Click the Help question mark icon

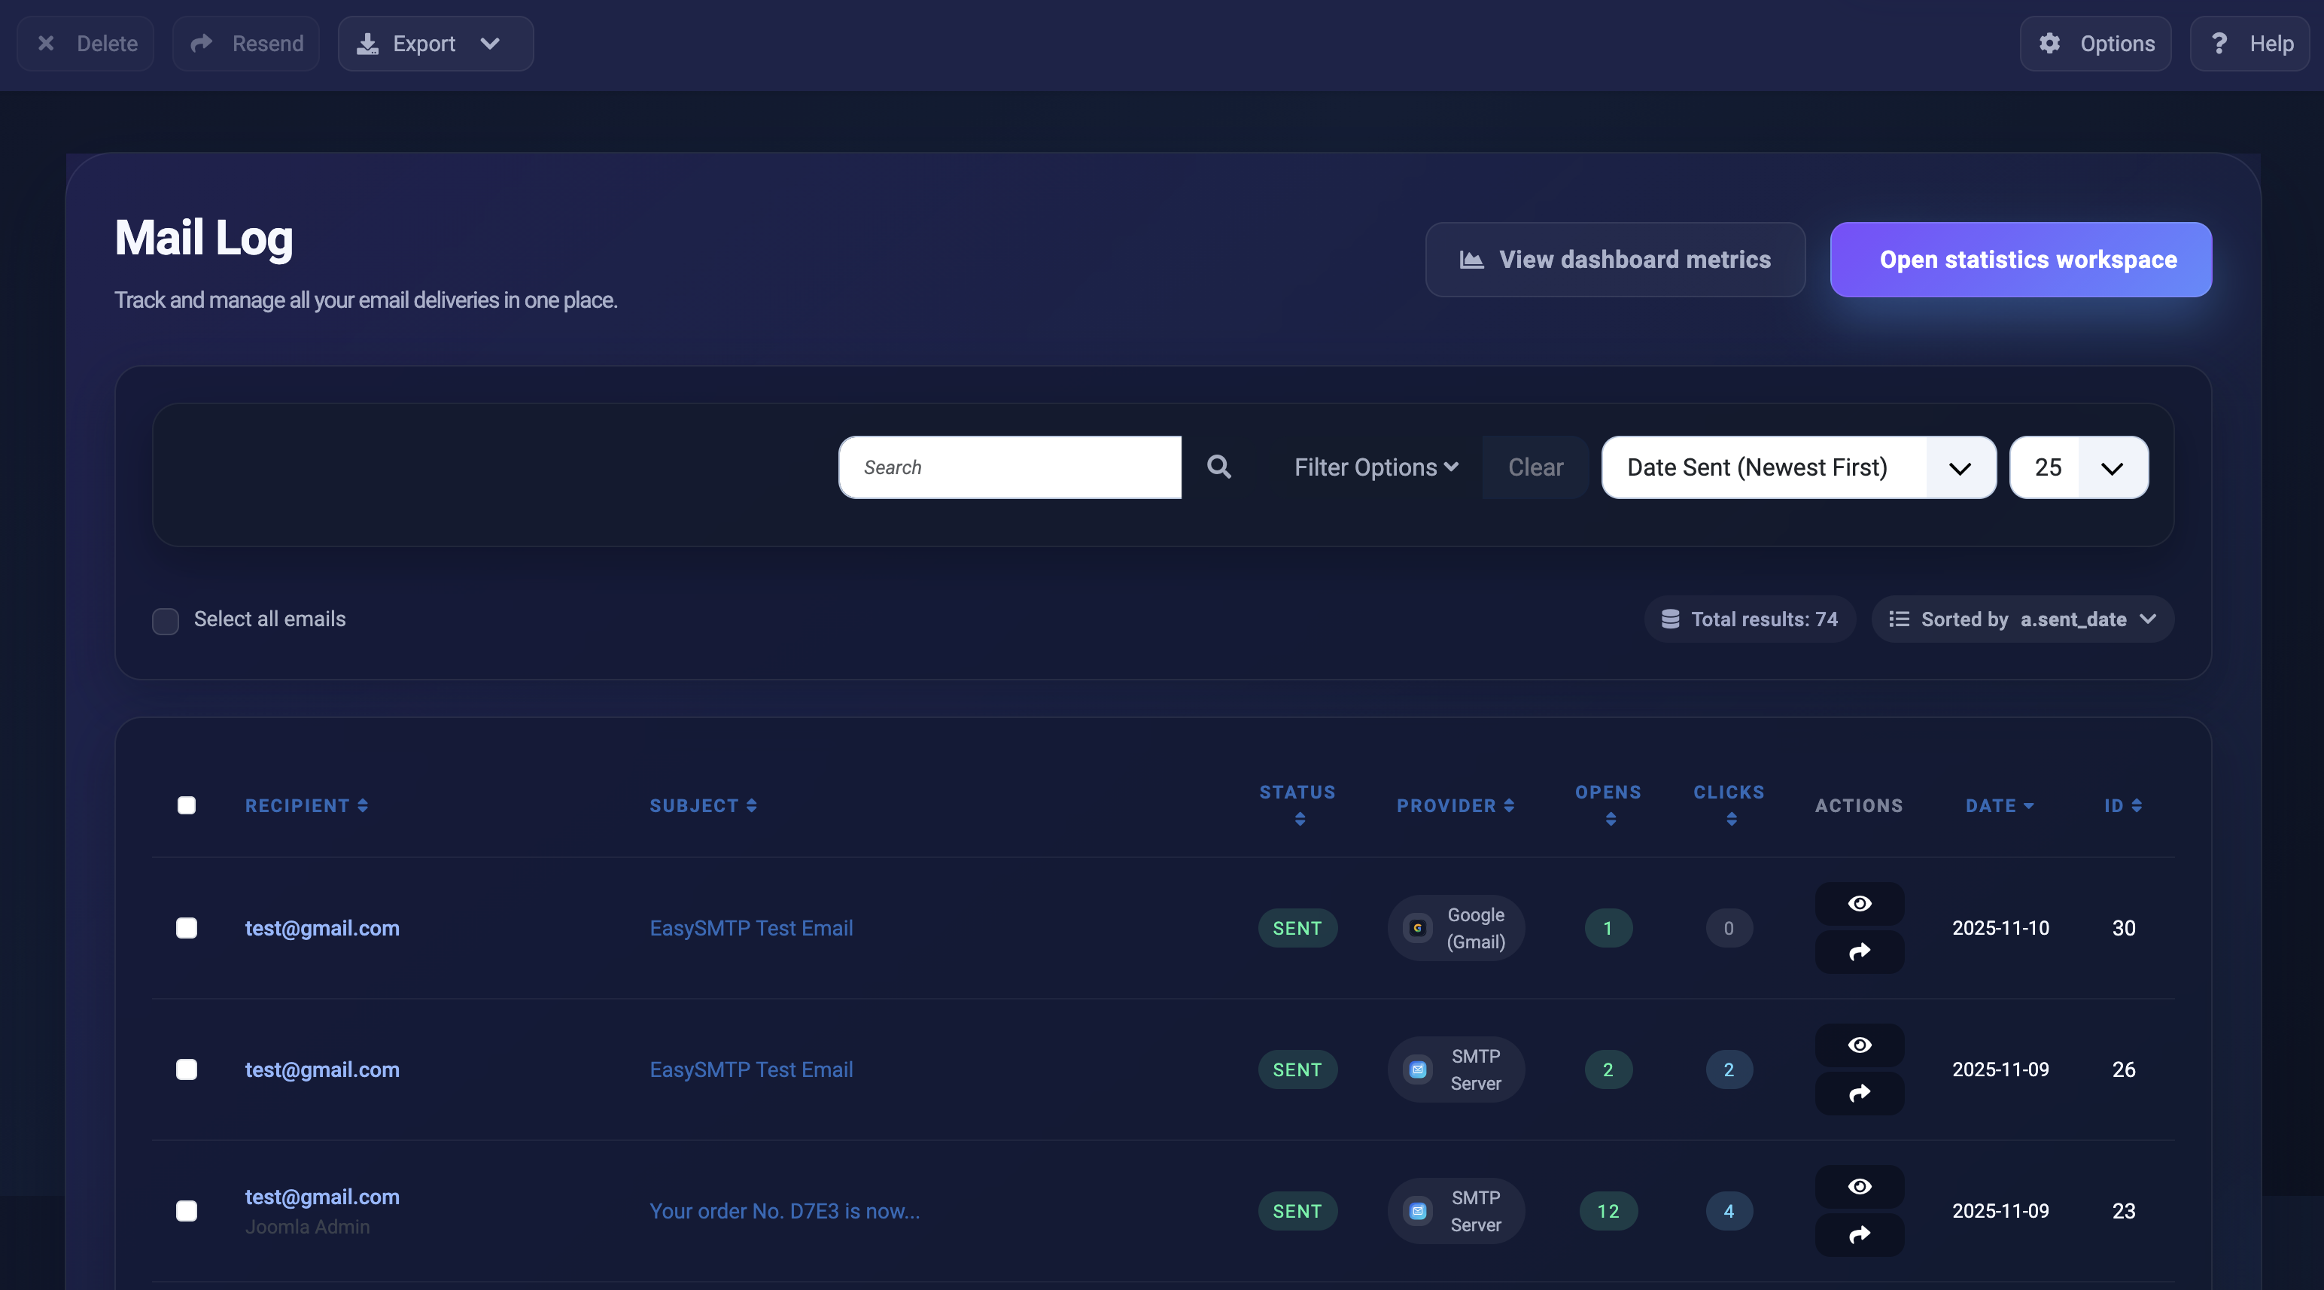point(2219,44)
